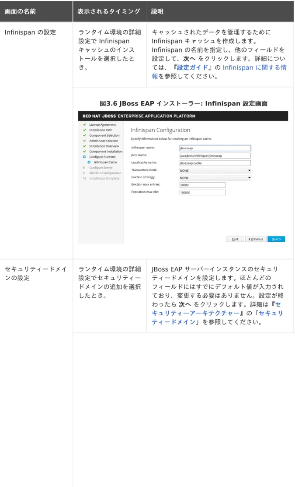Image resolution: width=295 pixels, height=487 pixels.
Task: Focus the Local cache name field
Action: click(215, 163)
